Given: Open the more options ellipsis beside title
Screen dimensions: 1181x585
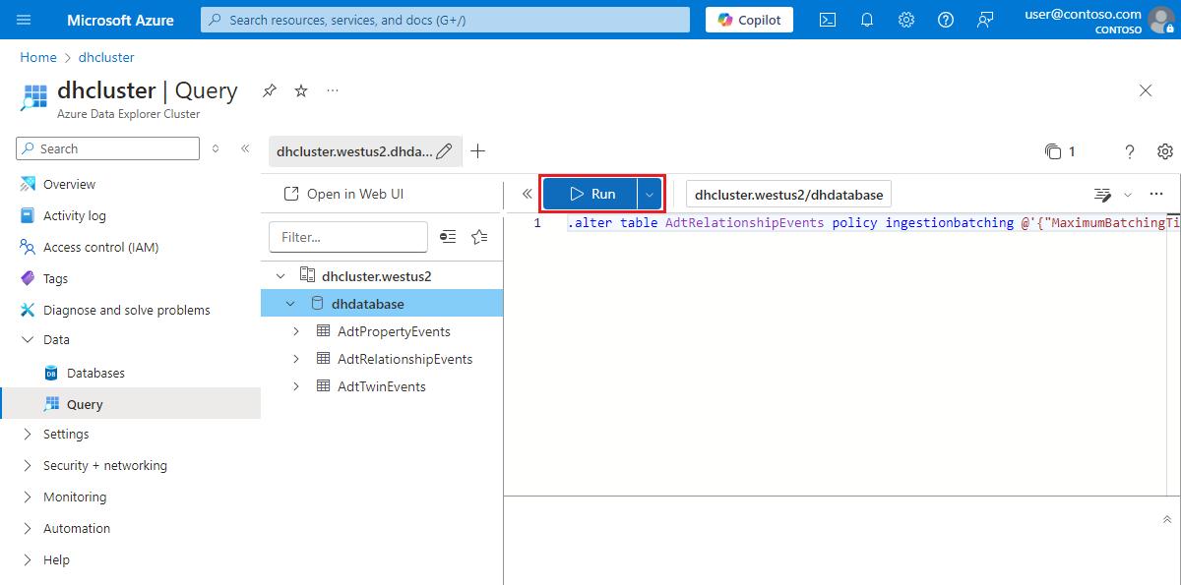Looking at the screenshot, I should [x=333, y=90].
